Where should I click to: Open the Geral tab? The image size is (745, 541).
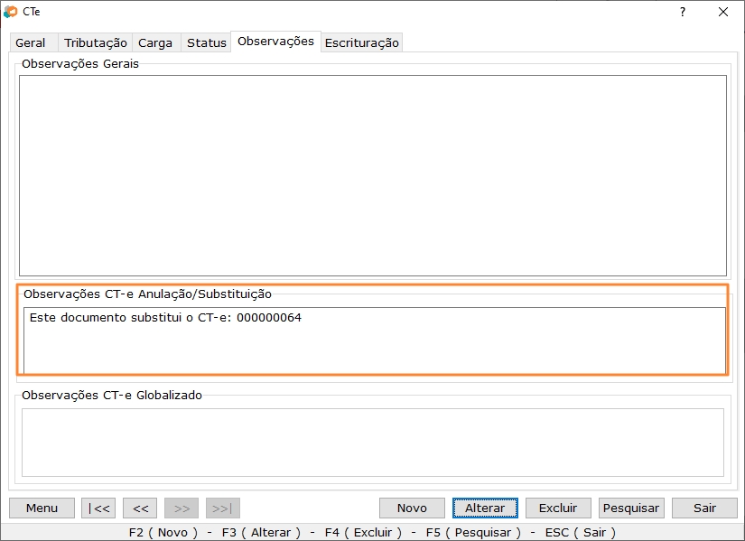coord(31,42)
